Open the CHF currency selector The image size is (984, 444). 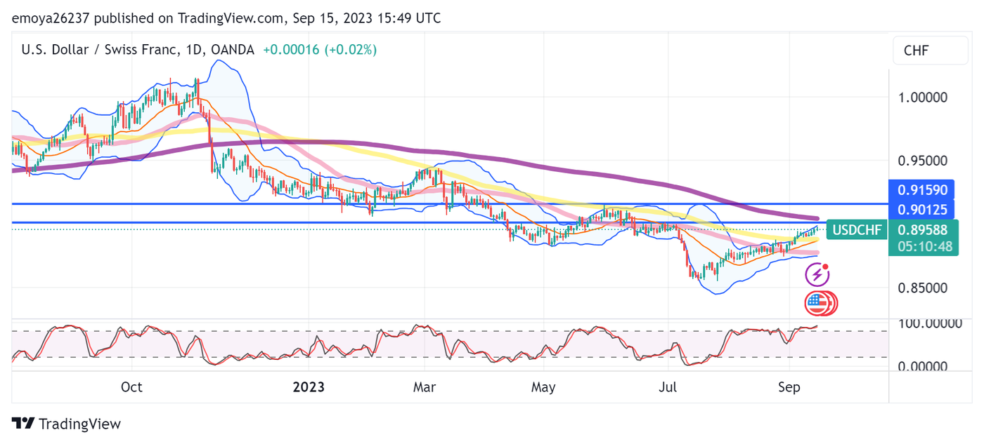[920, 51]
